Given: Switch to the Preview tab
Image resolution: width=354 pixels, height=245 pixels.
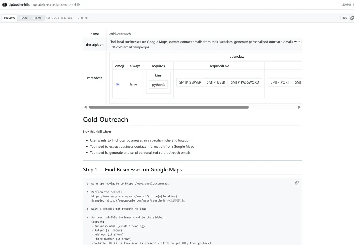Looking at the screenshot, I should coord(9,18).
